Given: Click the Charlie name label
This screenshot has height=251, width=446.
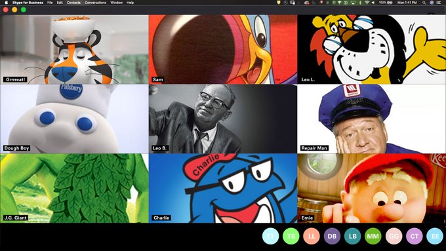Looking at the screenshot, I should tap(161, 218).
